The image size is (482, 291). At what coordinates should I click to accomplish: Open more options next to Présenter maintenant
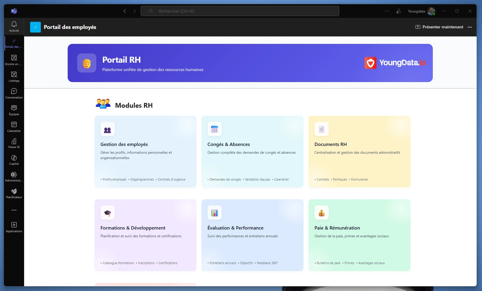click(470, 27)
